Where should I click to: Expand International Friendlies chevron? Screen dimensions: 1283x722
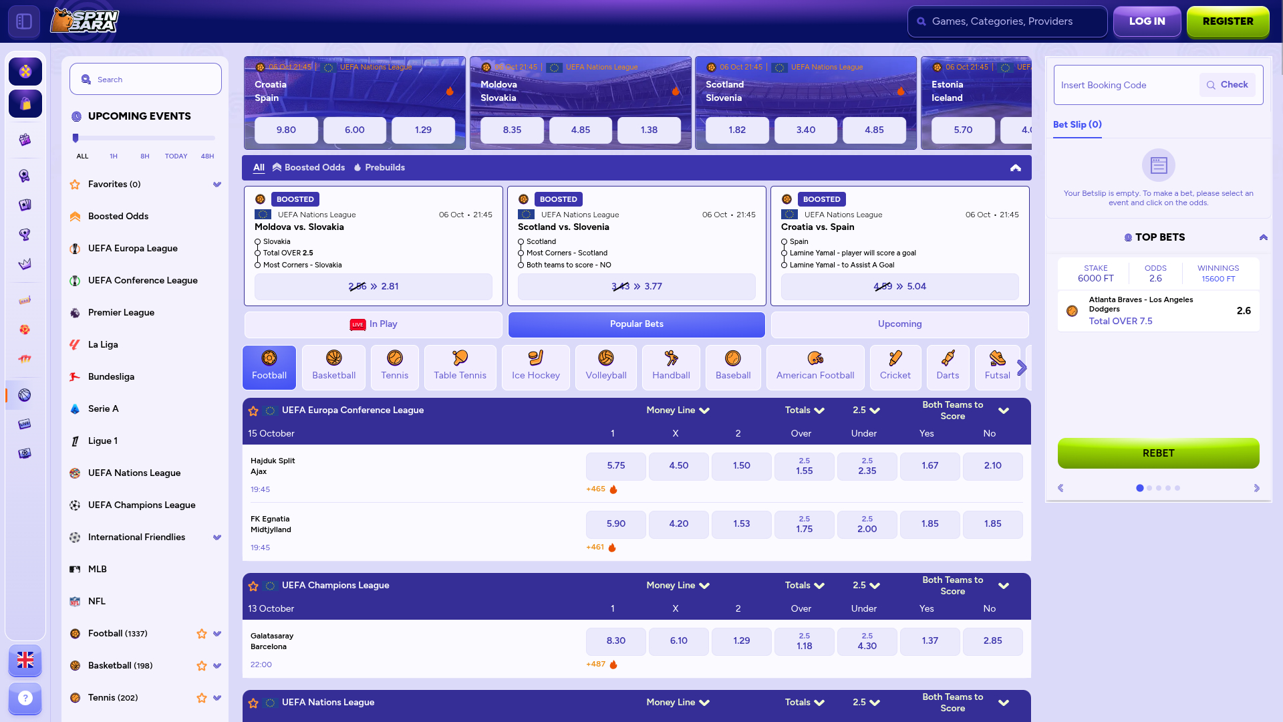click(x=217, y=537)
